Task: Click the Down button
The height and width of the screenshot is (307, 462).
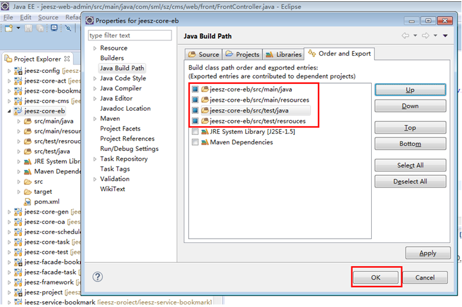Action: pyautogui.click(x=410, y=106)
